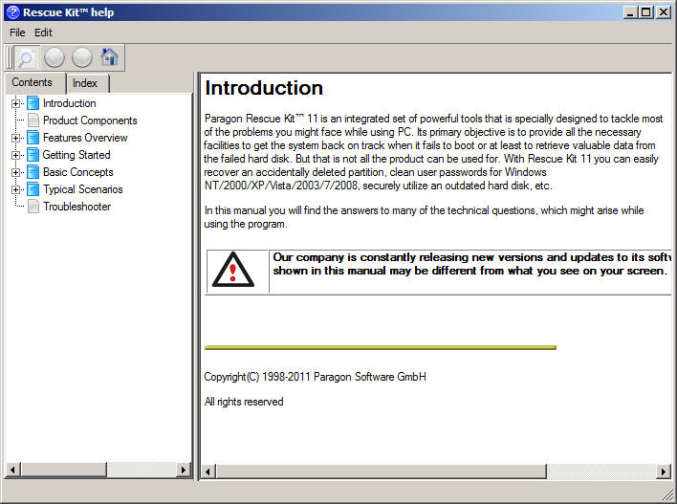
Task: Open the File menu
Action: tap(17, 33)
